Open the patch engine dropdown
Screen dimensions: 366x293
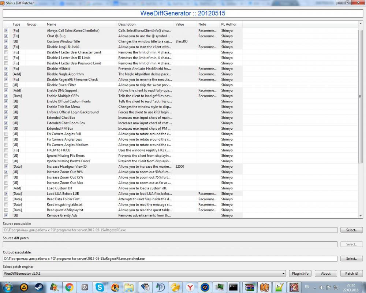(284, 274)
